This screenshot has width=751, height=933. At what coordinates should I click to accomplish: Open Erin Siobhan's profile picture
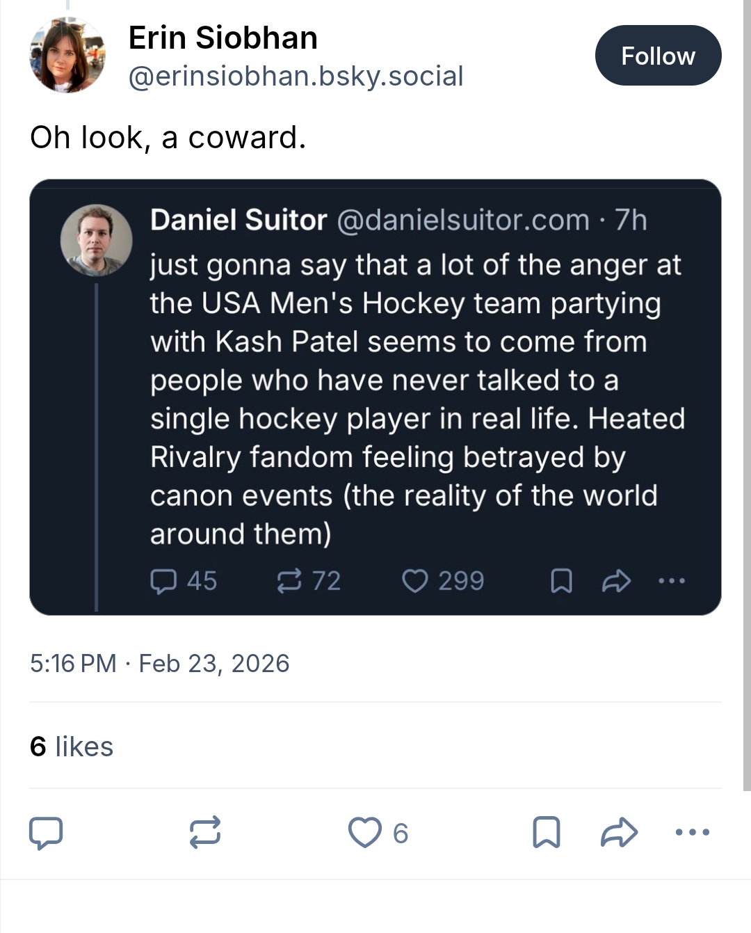(67, 56)
